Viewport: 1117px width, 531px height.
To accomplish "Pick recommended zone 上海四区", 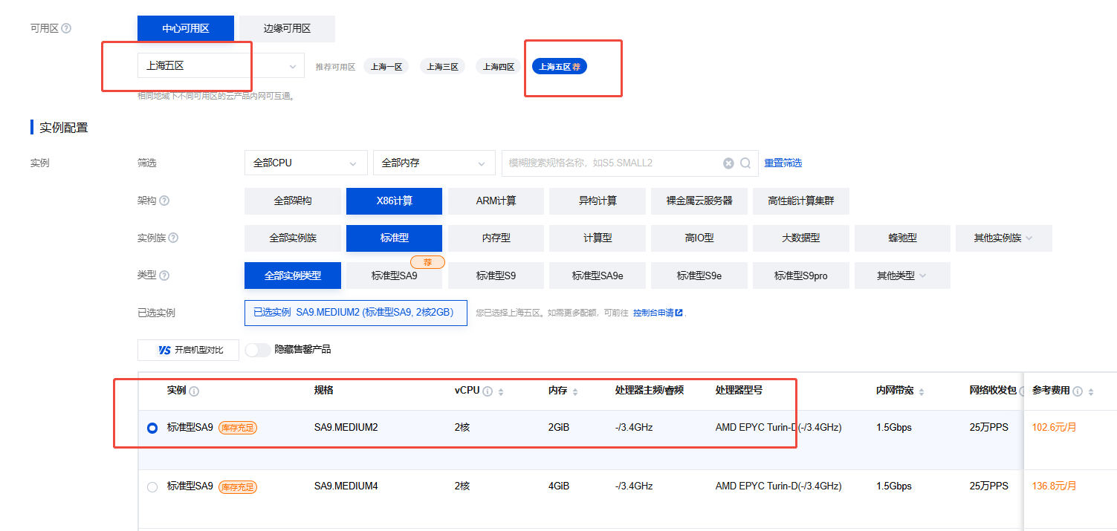I will coord(499,67).
